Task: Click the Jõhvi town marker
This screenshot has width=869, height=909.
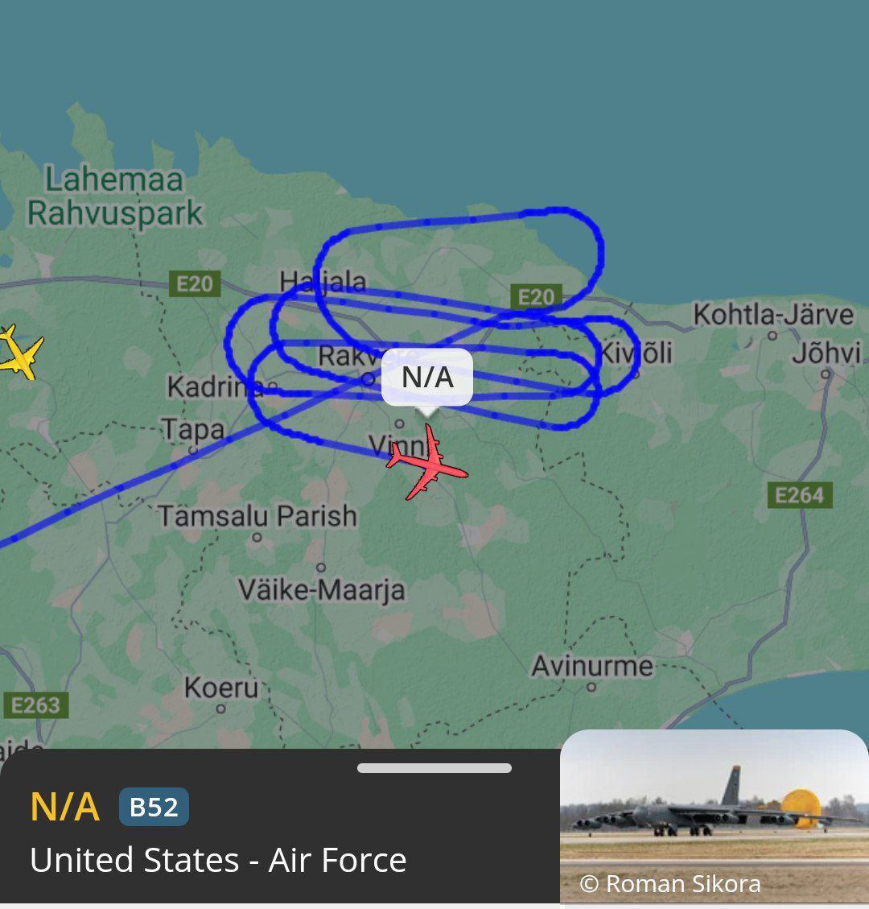Action: click(826, 375)
